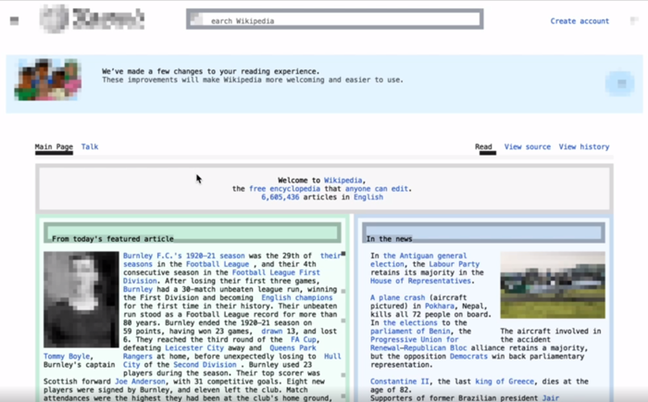
Task: Open the user options icon beside Create account
Action: (634, 20)
